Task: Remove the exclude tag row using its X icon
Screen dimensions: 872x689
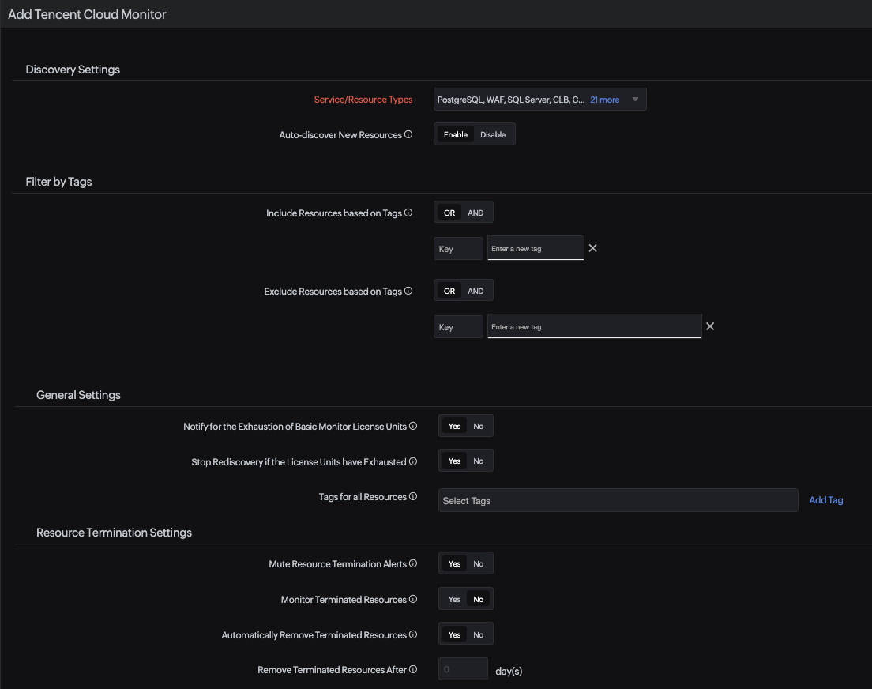Action: (x=709, y=326)
